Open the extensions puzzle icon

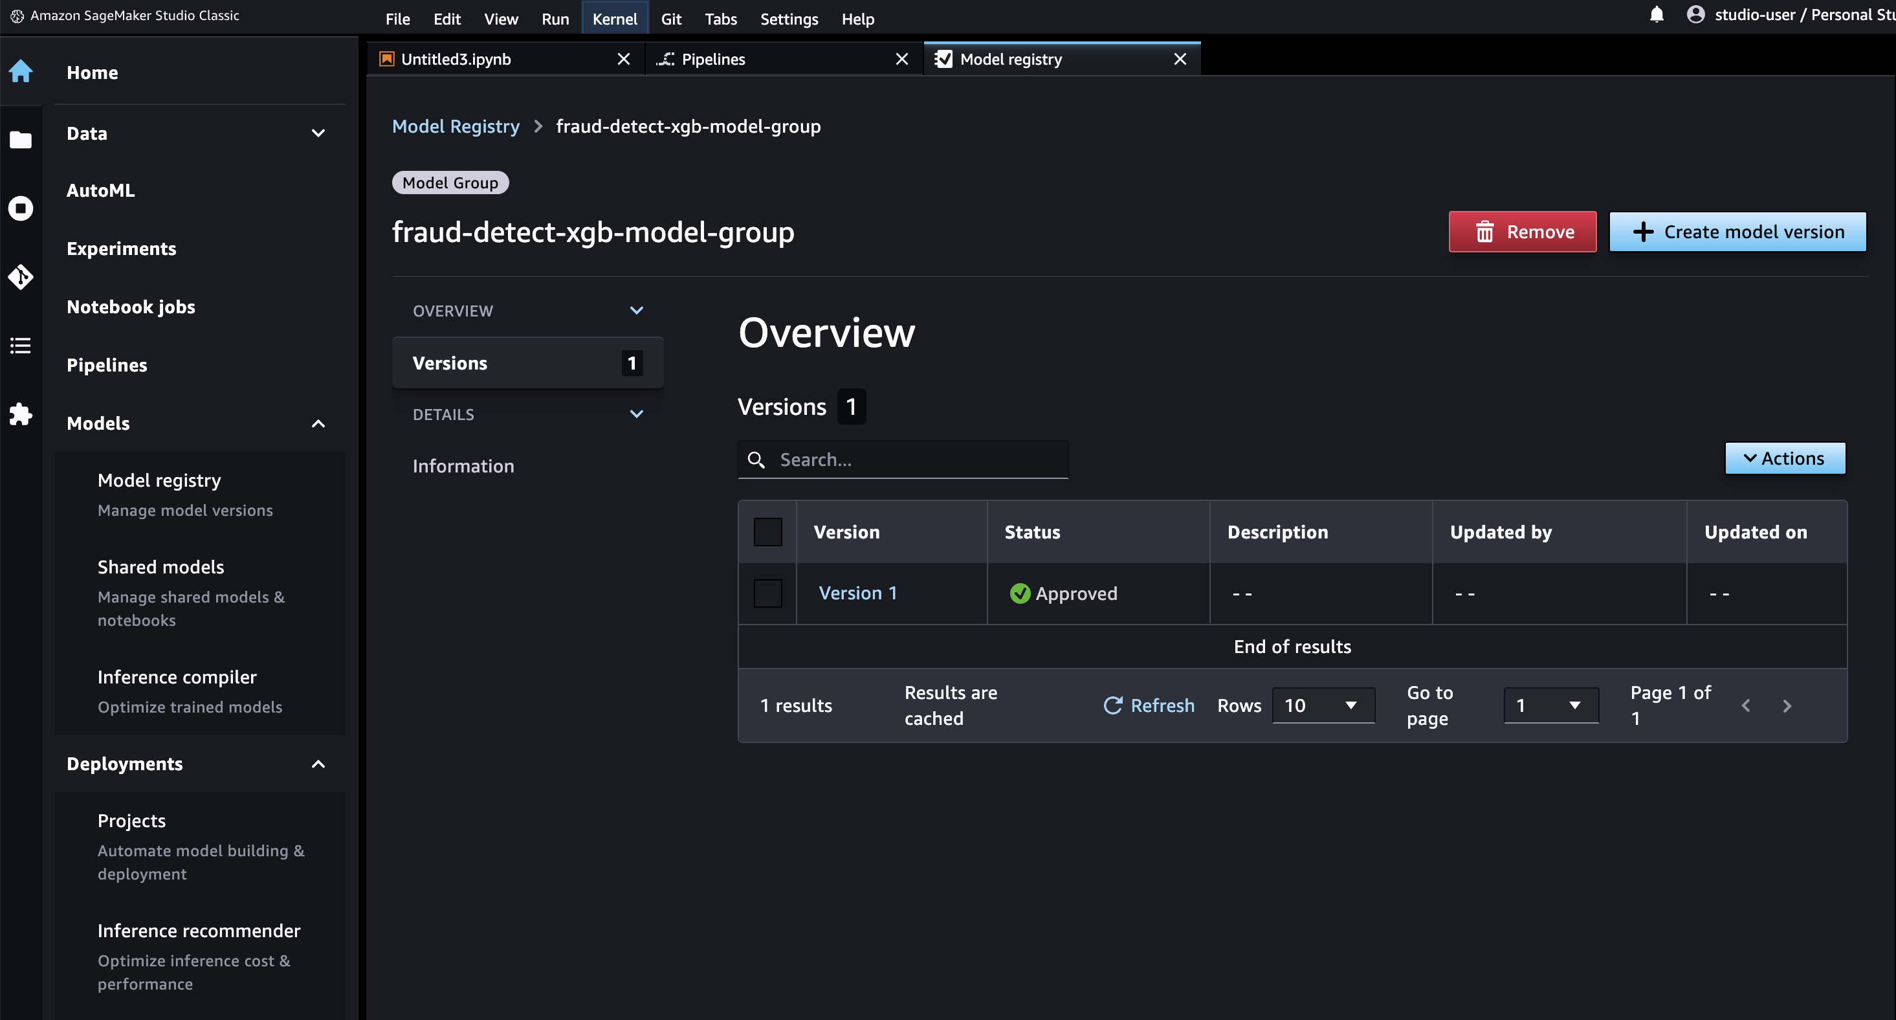(21, 414)
